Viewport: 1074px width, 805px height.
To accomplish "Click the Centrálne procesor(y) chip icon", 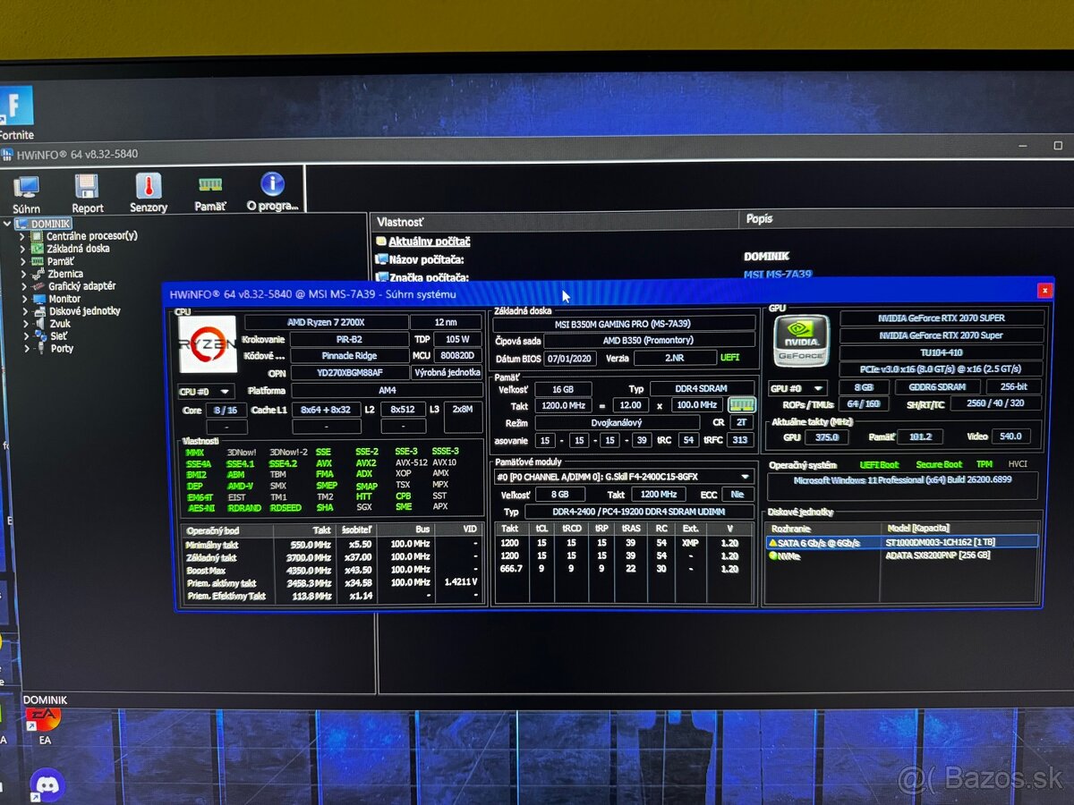I will point(38,236).
